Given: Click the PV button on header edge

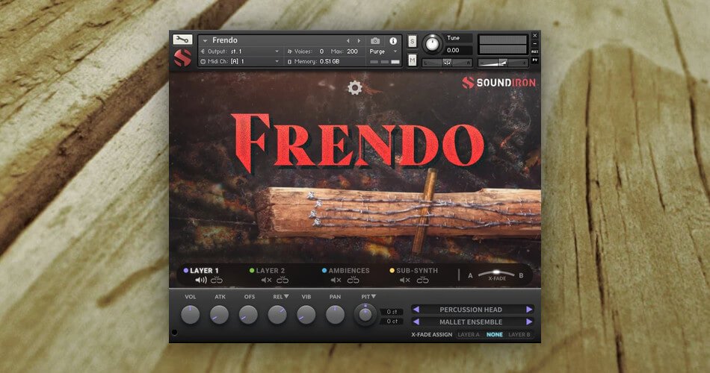Looking at the screenshot, I should pos(535,60).
